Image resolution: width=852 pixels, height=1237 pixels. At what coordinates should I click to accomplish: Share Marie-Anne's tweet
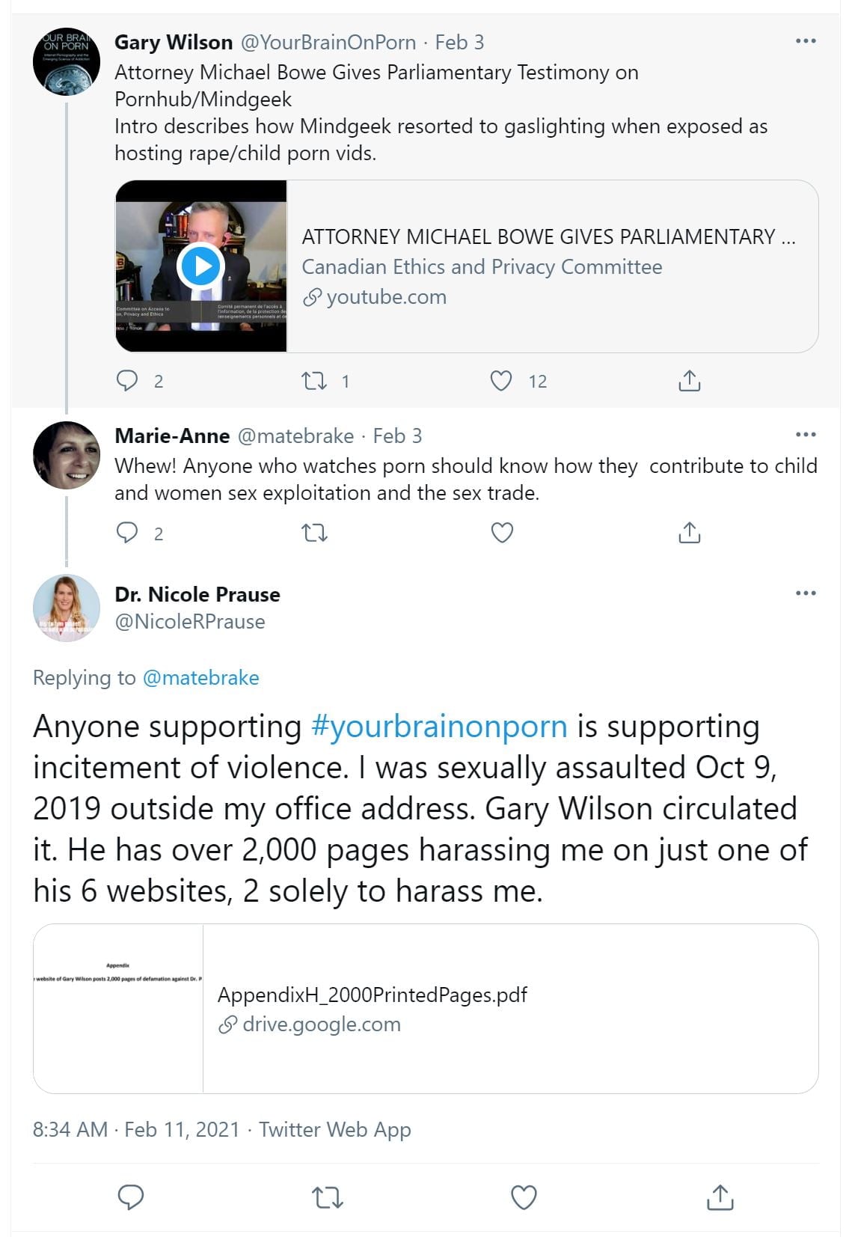click(x=689, y=533)
